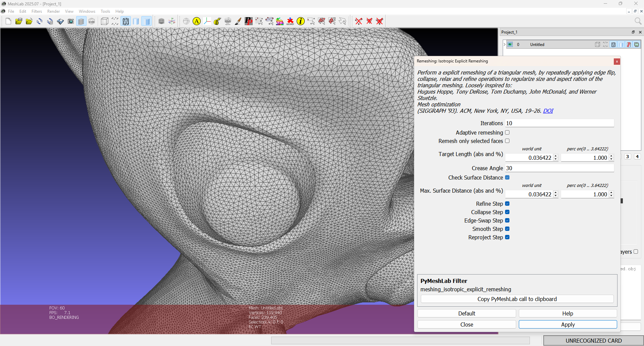Increase Target Length percentage value
This screenshot has width=644, height=346.
[611, 156]
